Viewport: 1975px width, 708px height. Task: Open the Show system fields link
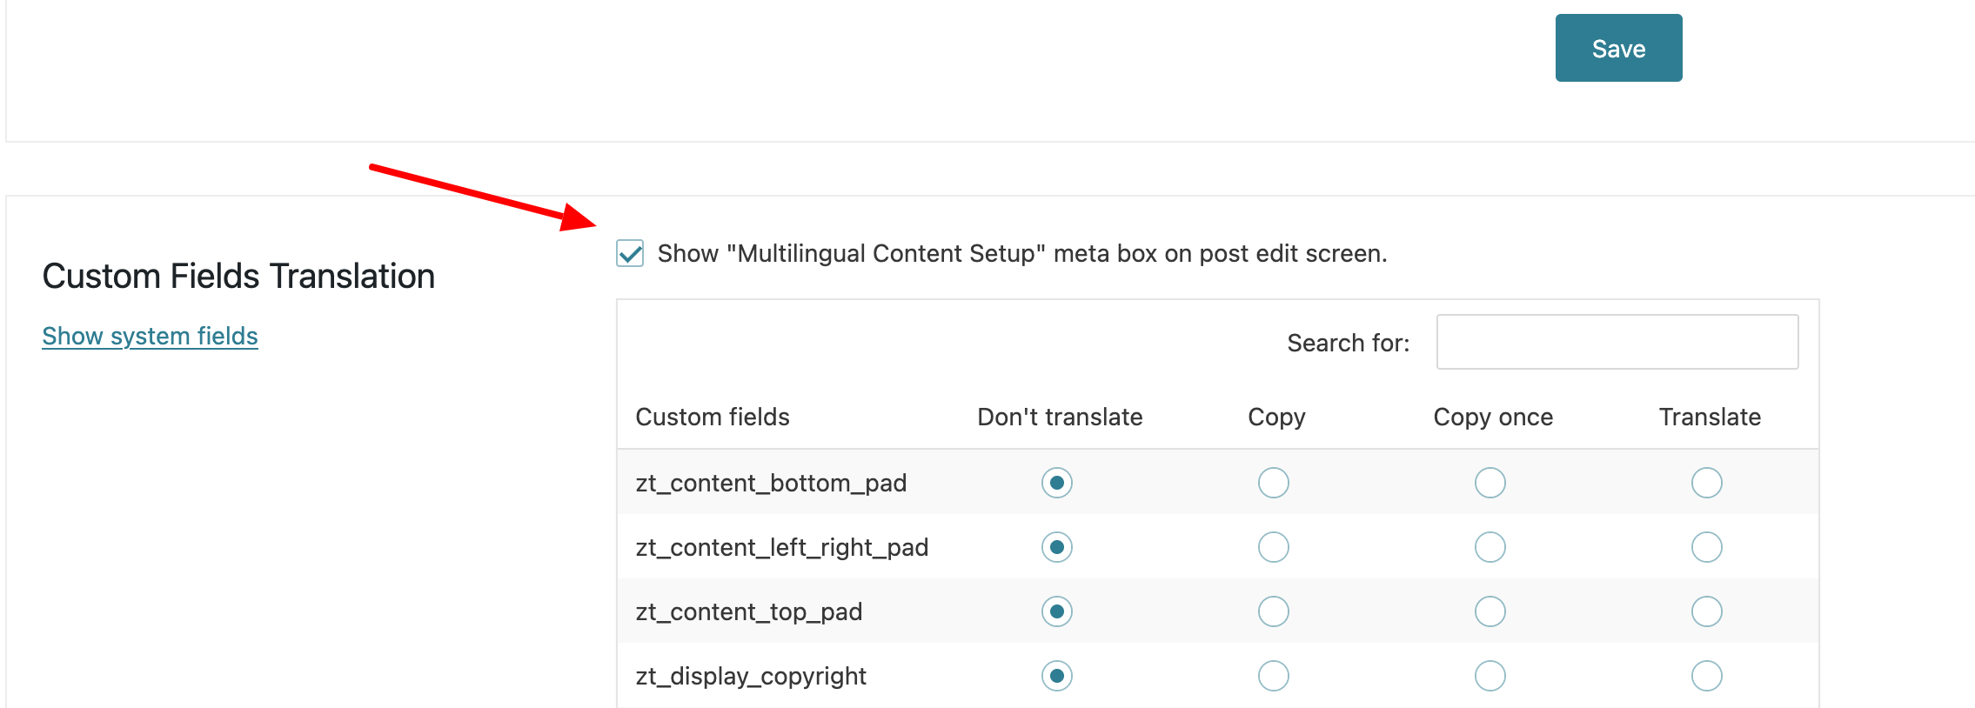150,336
